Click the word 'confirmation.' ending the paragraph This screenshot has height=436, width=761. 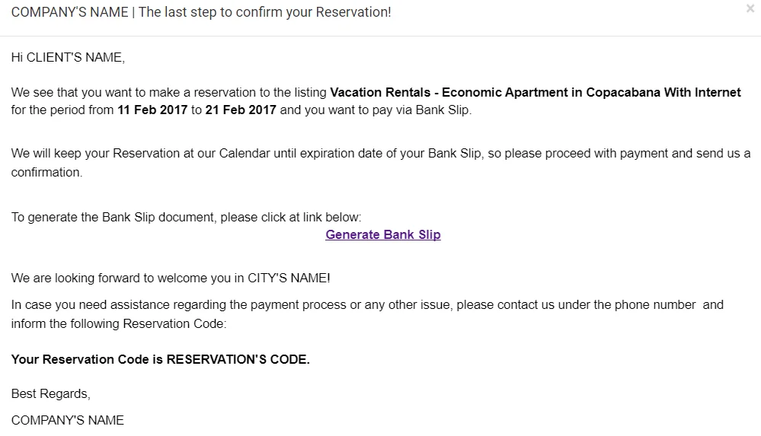(46, 172)
